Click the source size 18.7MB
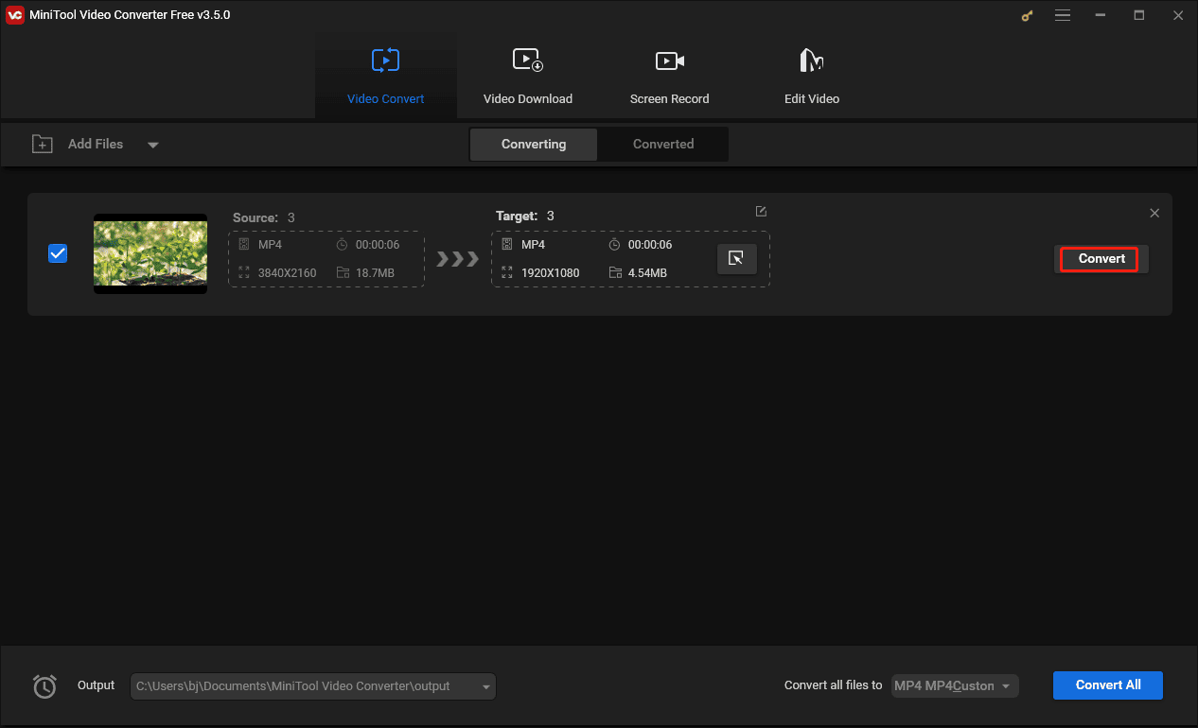The height and width of the screenshot is (728, 1198). click(x=375, y=273)
